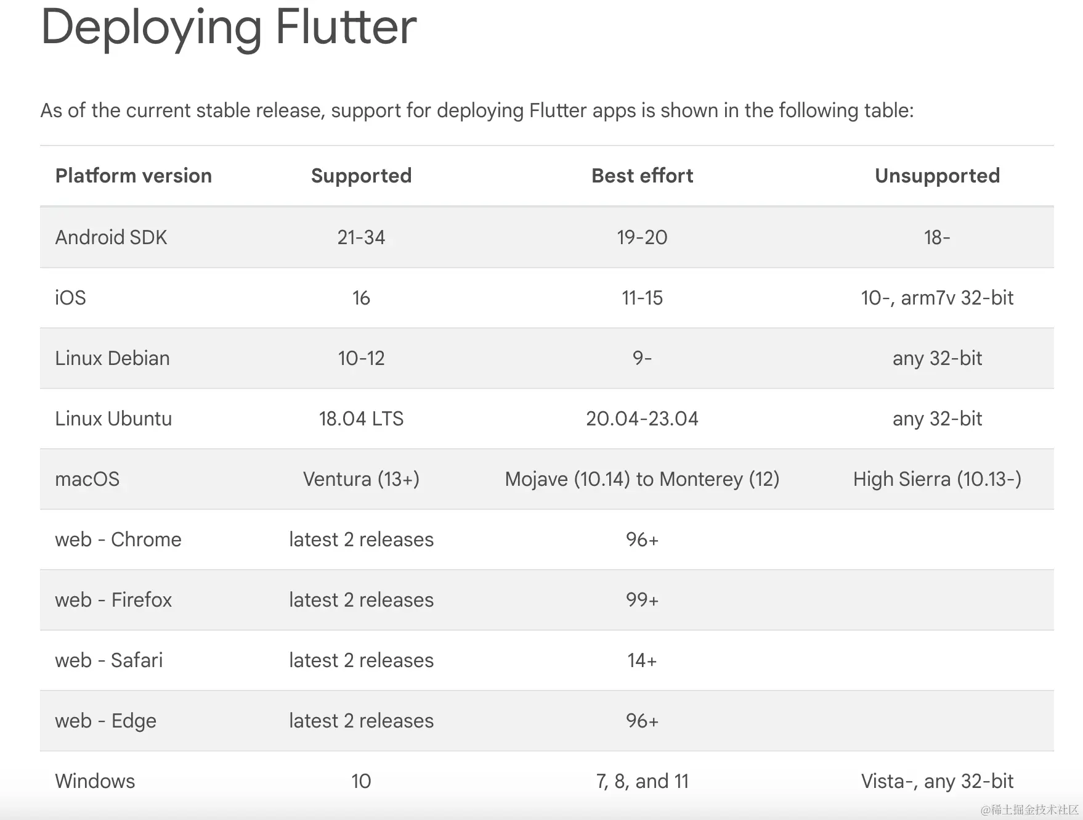The width and height of the screenshot is (1083, 820).
Task: Click the Vista-, any 32-bit cell
Action: [x=938, y=782]
